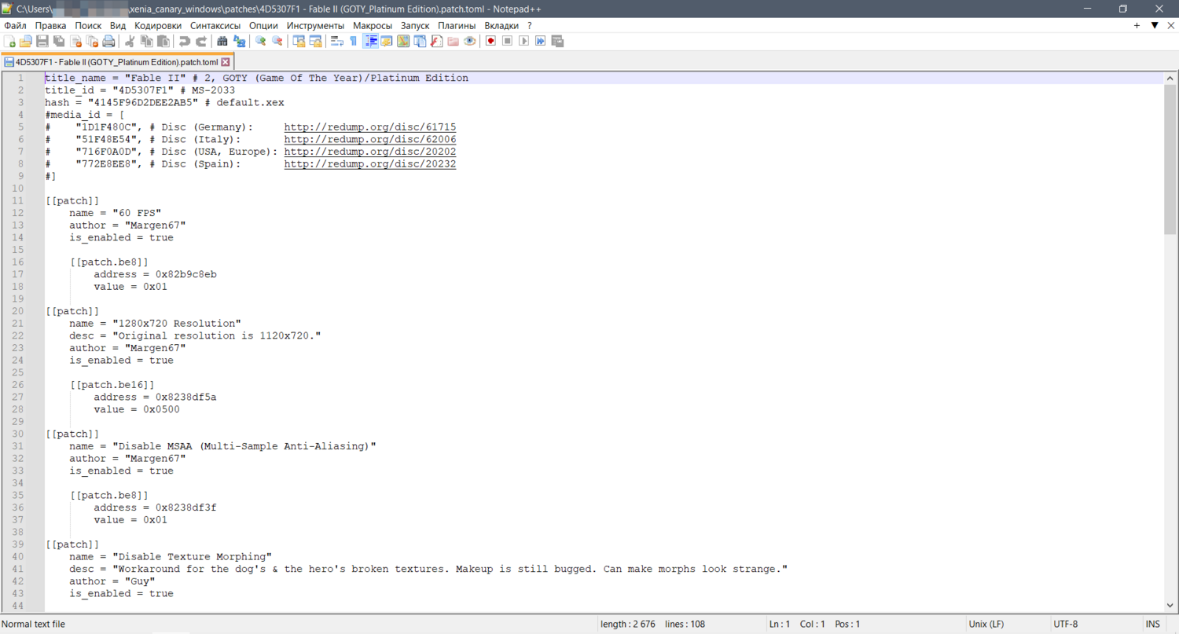The image size is (1179, 634).
Task: Click the New file toolbar icon
Action: pos(9,41)
